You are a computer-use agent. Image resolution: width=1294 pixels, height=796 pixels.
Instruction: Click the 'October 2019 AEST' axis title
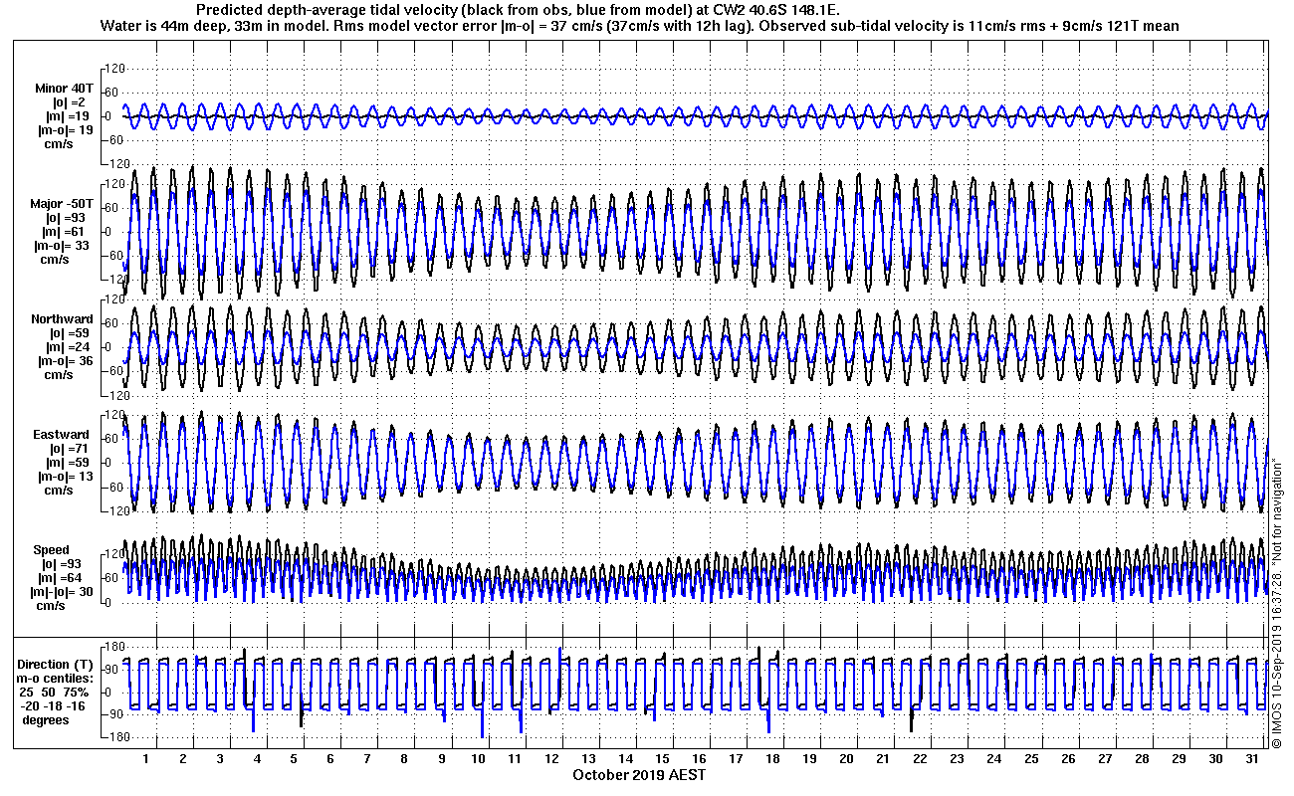click(640, 774)
